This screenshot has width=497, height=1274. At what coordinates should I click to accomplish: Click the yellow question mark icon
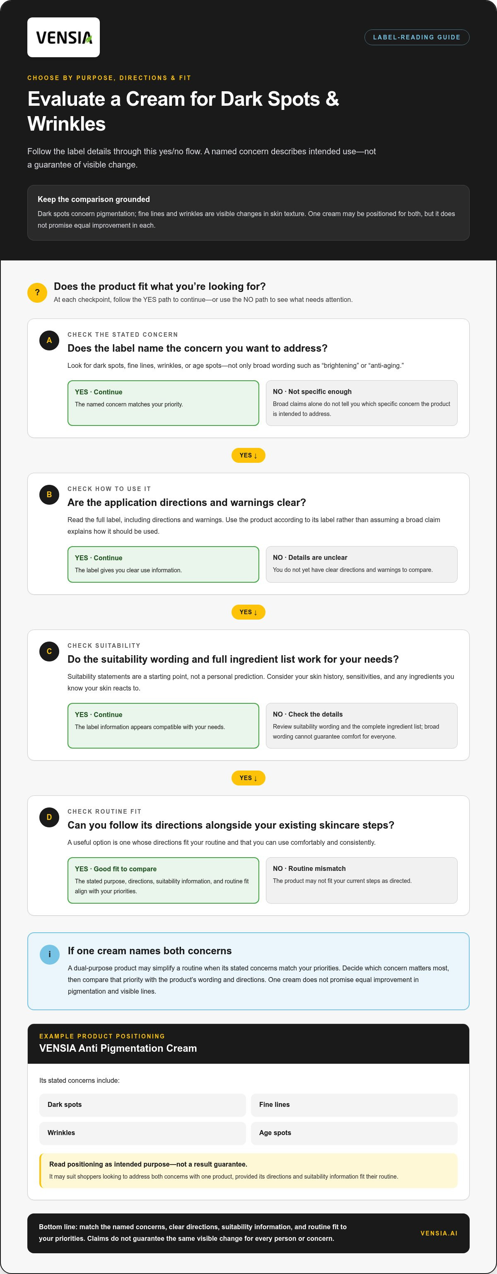[x=37, y=292]
